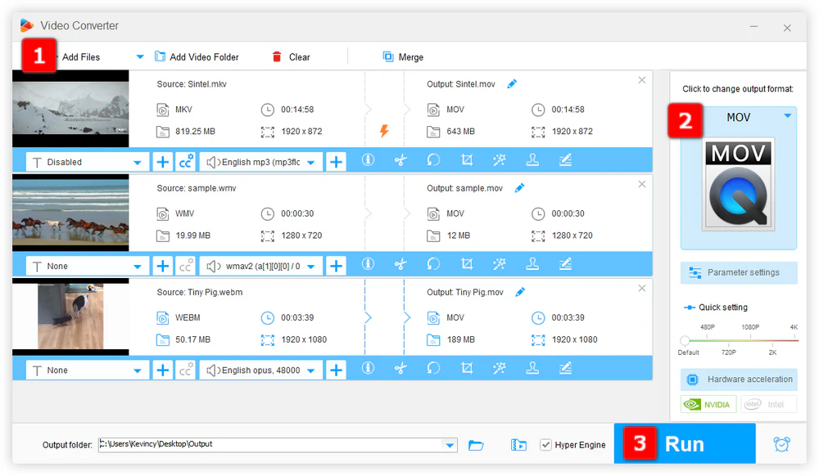
Task: Rename output Tiny Pig.mov with pencil icon
Action: coord(520,292)
